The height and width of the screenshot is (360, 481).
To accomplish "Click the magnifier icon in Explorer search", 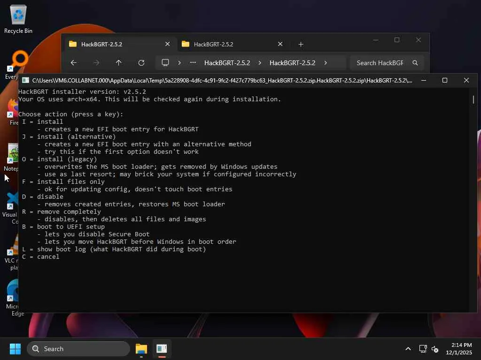I will 415,63.
